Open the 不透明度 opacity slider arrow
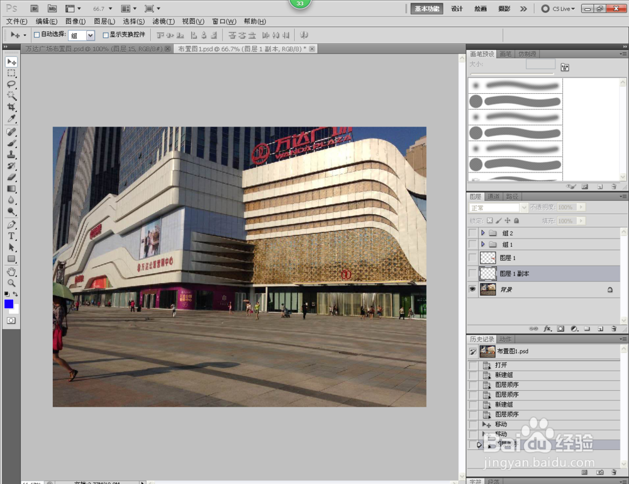629x484 pixels. (x=581, y=207)
